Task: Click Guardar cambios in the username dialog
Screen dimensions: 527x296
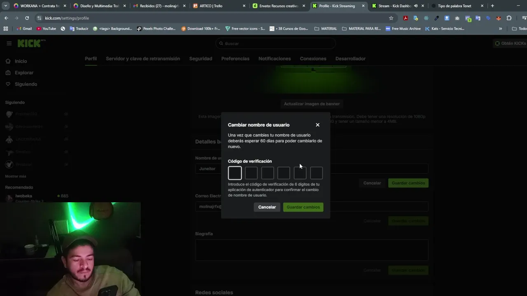Action: click(303, 207)
